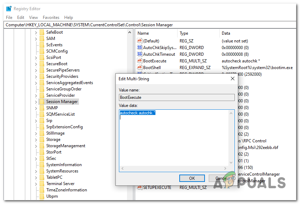The width and height of the screenshot is (300, 204).
Task: Expand the Terminal Server key
Action: tap(36, 183)
